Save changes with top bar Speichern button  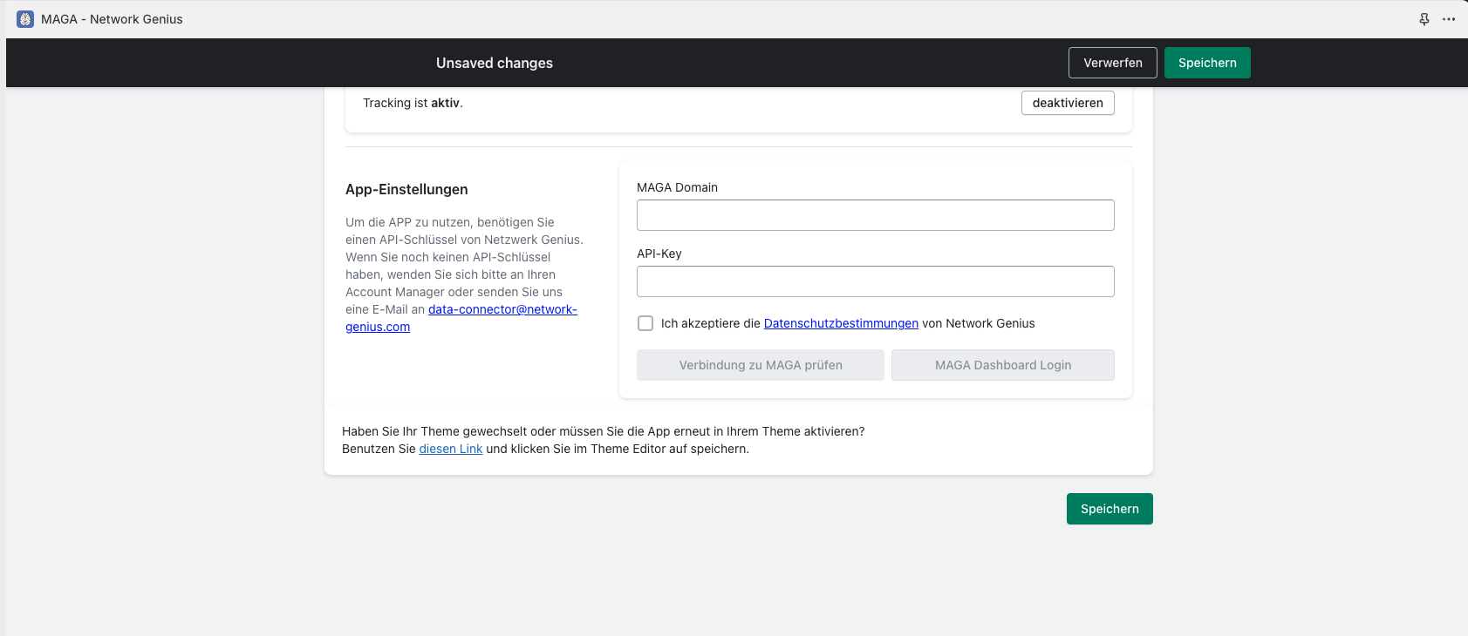pos(1207,63)
